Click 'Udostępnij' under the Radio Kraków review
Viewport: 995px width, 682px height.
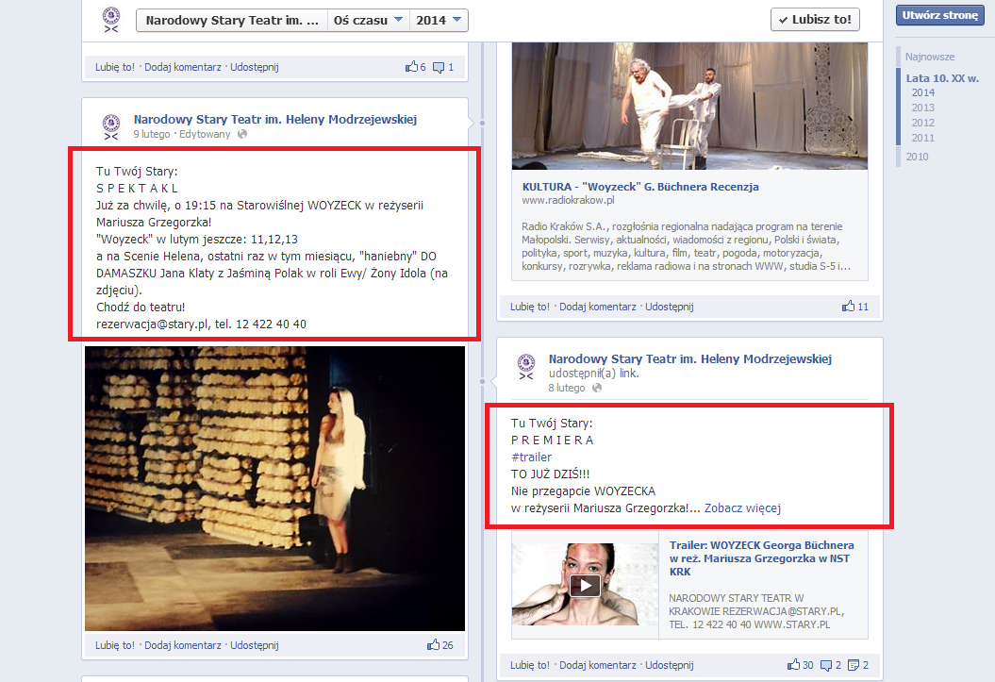[670, 308]
